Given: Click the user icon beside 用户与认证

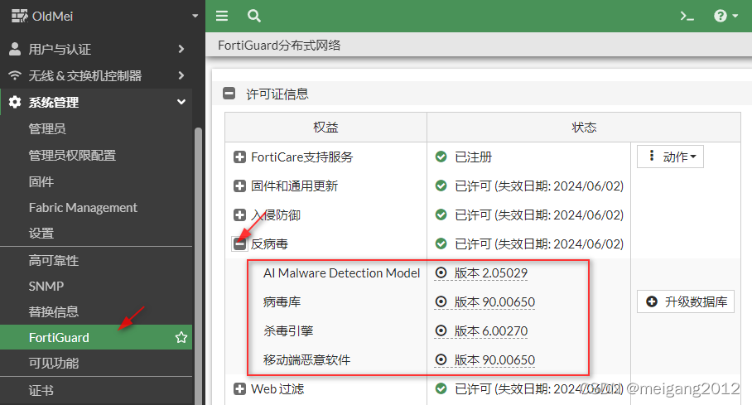Looking at the screenshot, I should point(15,49).
